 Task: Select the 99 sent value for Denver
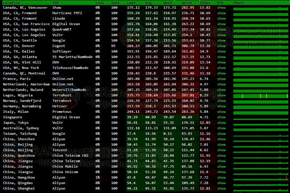pyautogui.click(x=113, y=46)
